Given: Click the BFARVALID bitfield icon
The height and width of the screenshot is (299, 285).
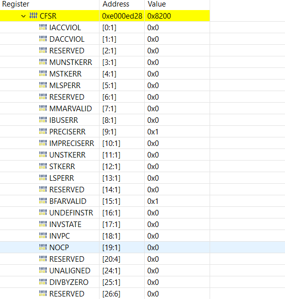Looking at the screenshot, I should [x=43, y=201].
